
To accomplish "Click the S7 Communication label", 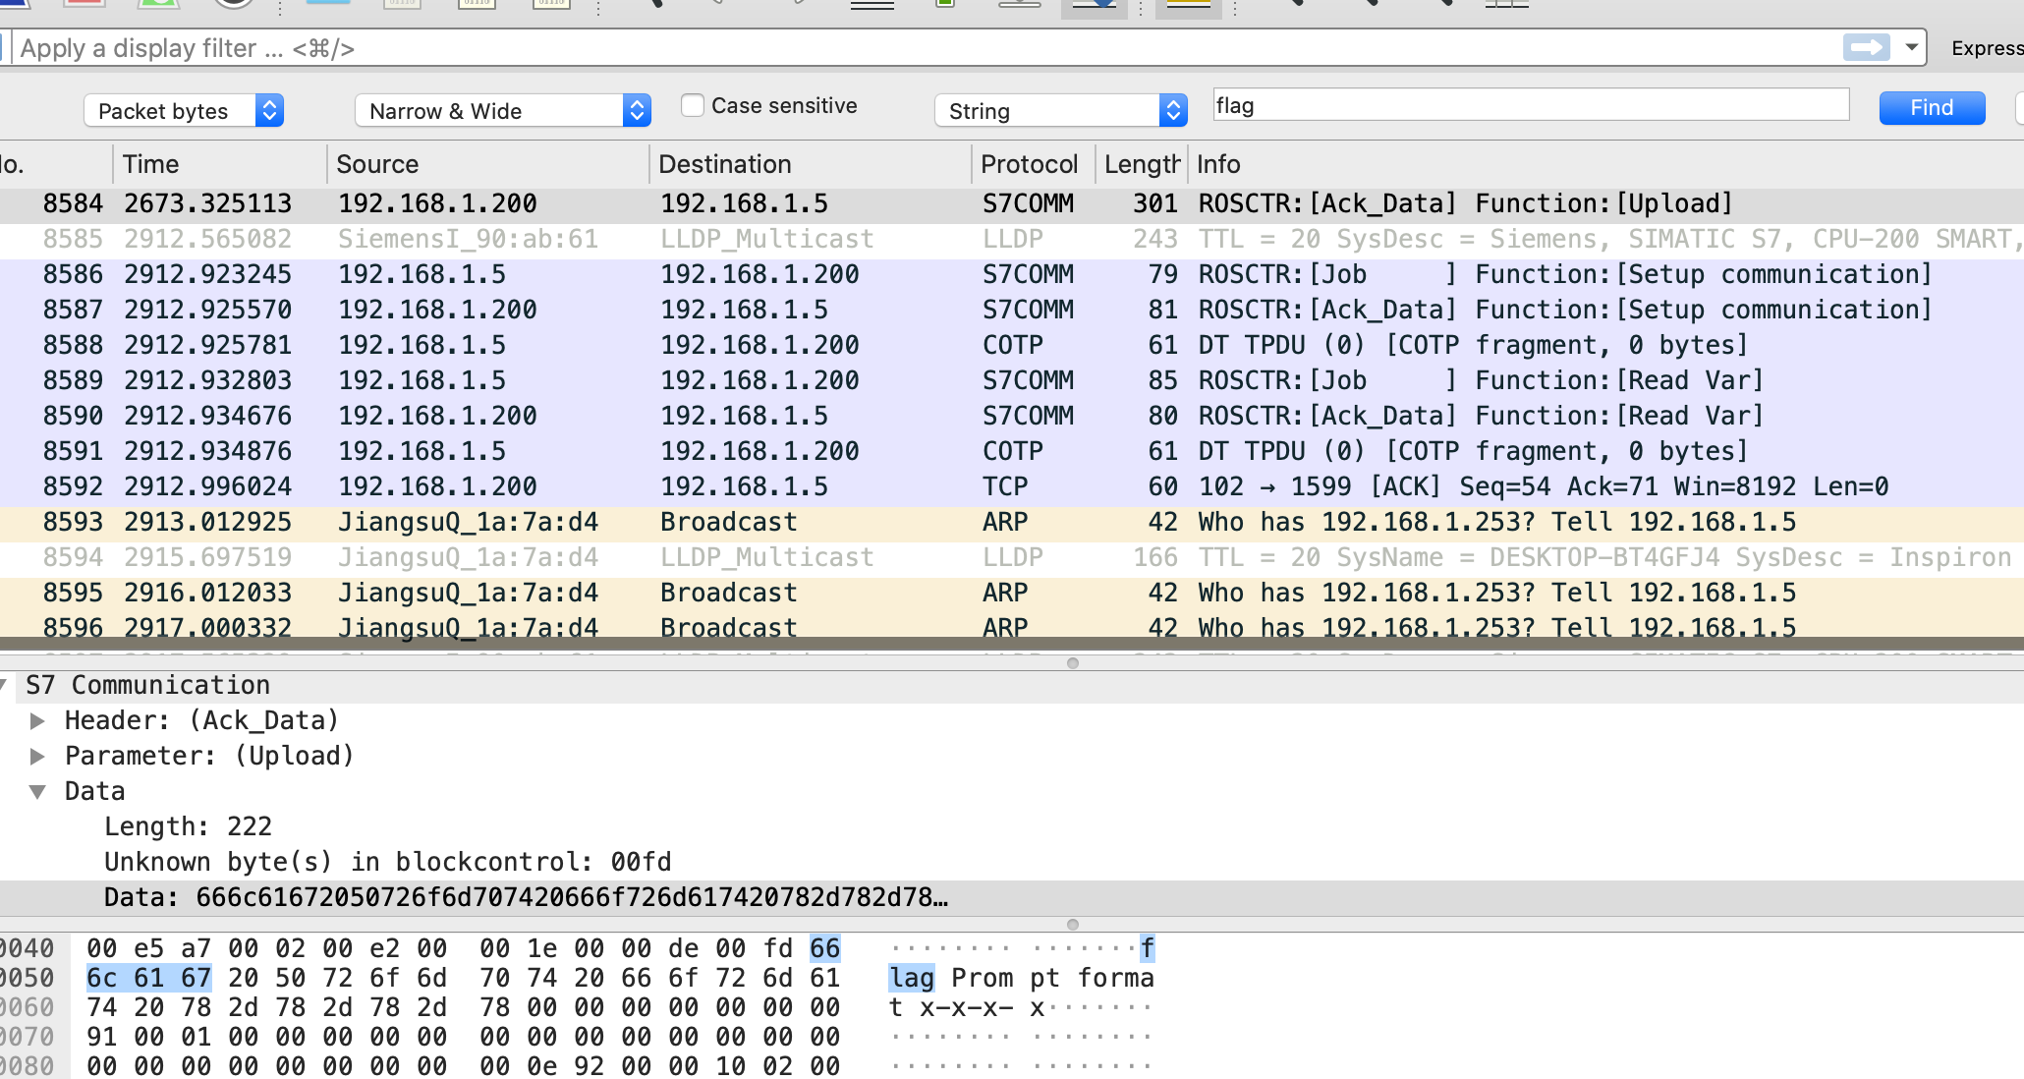I will (147, 685).
